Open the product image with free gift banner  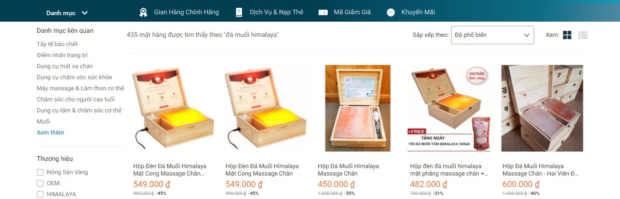tap(450, 108)
